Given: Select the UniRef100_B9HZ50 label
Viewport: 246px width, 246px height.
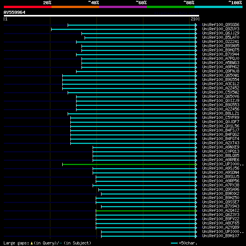Looking at the screenshot, I should click(221, 198).
